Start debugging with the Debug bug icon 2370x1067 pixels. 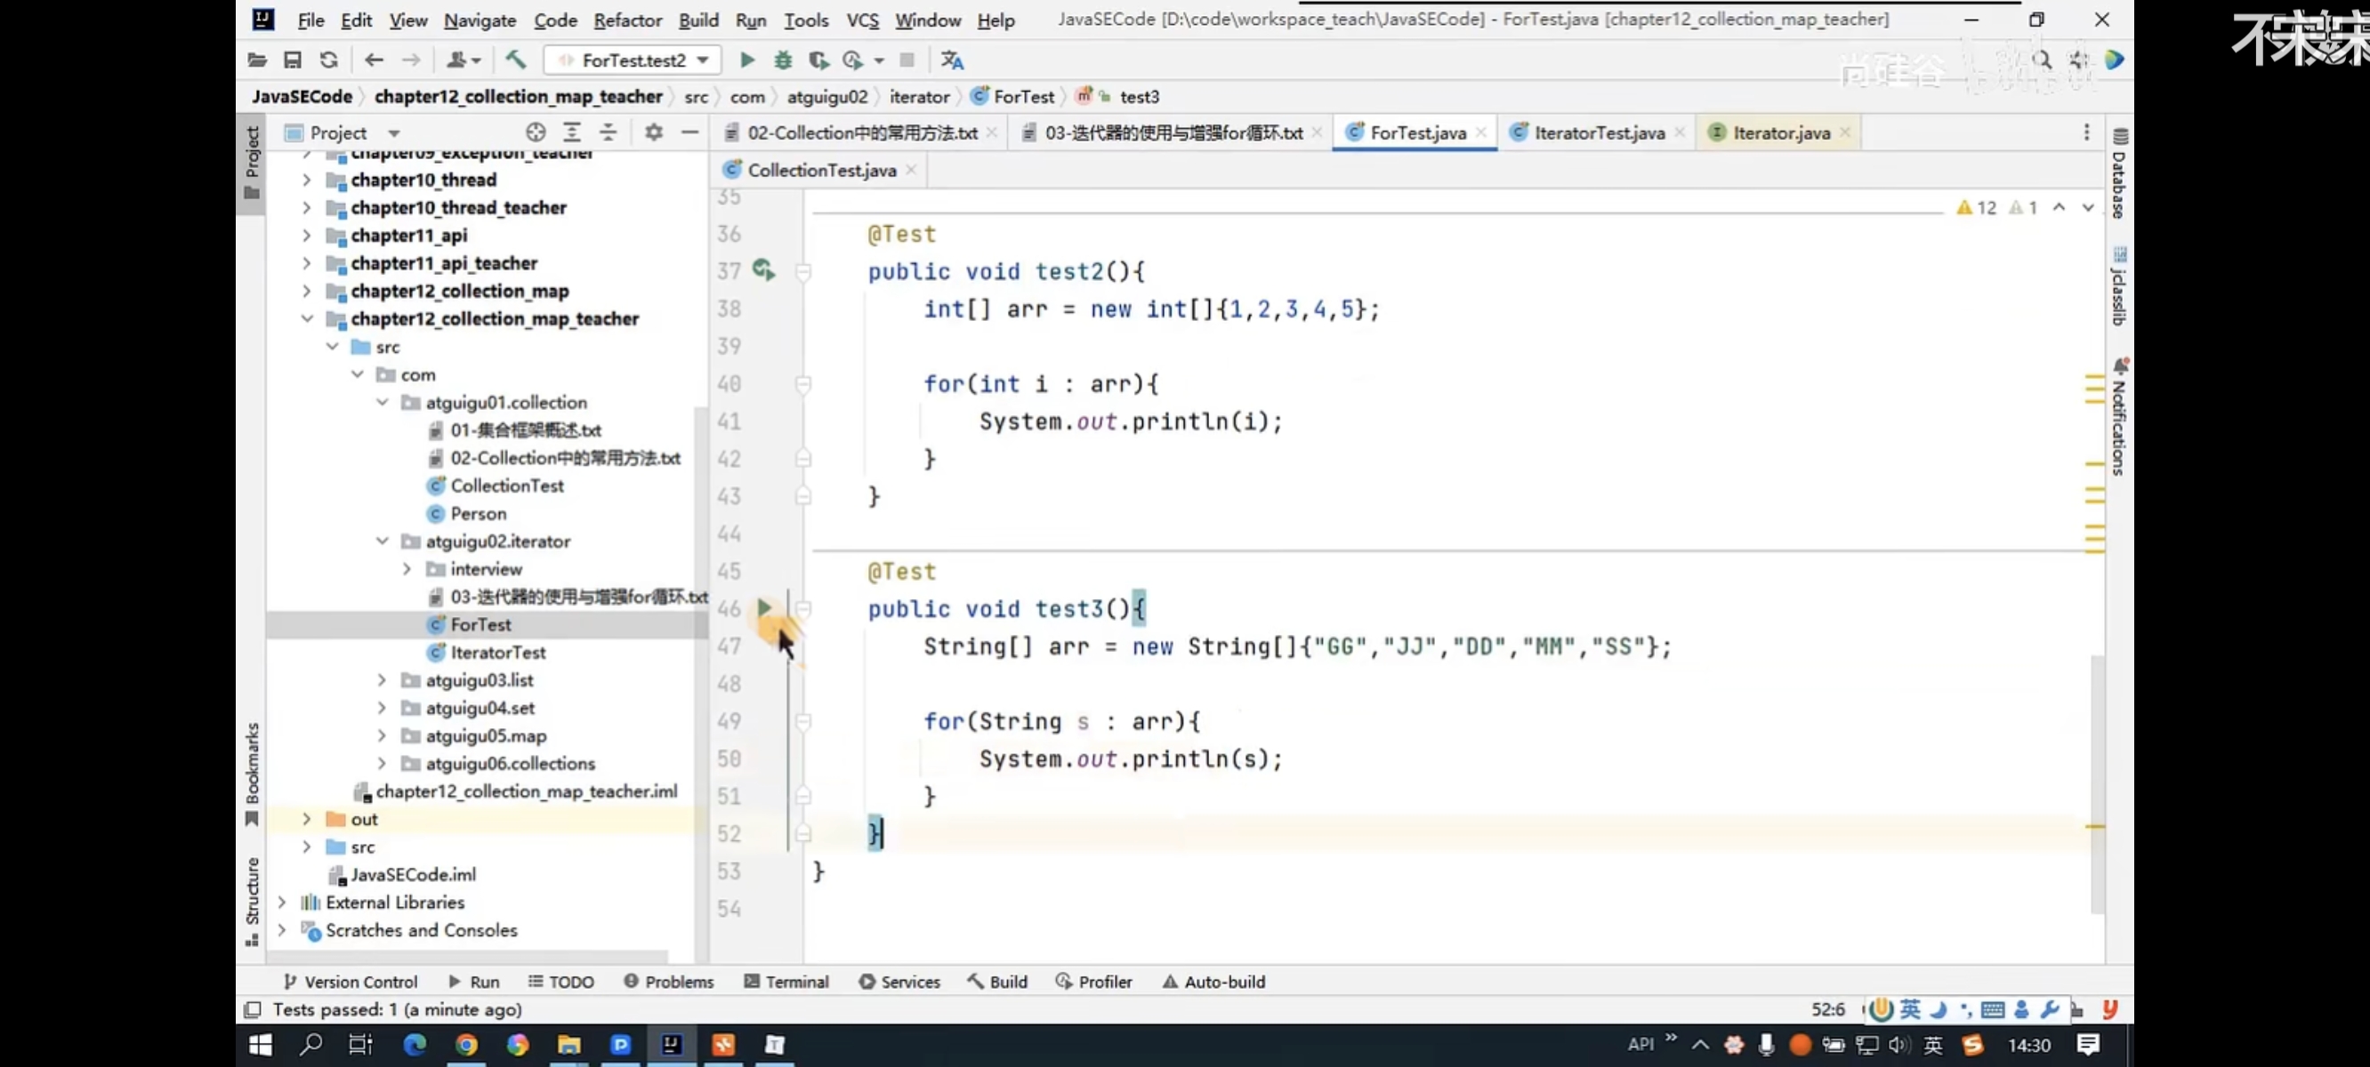coord(782,60)
